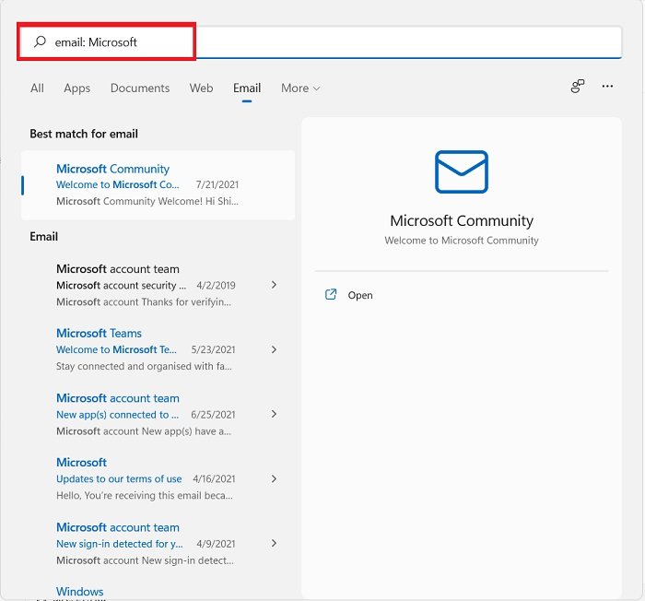
Task: Select the Microsoft Community best match result
Action: pos(158,185)
